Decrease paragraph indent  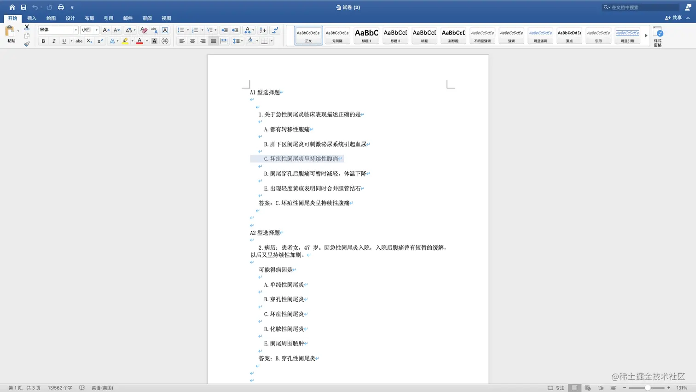point(225,30)
